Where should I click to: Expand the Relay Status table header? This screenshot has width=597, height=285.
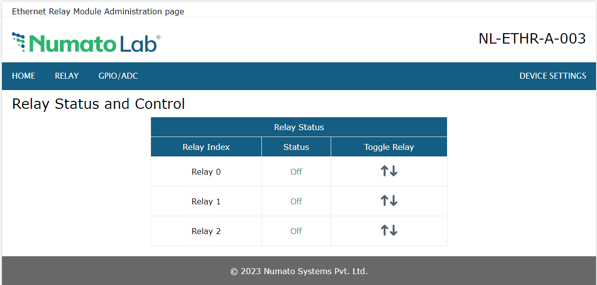pyautogui.click(x=298, y=127)
